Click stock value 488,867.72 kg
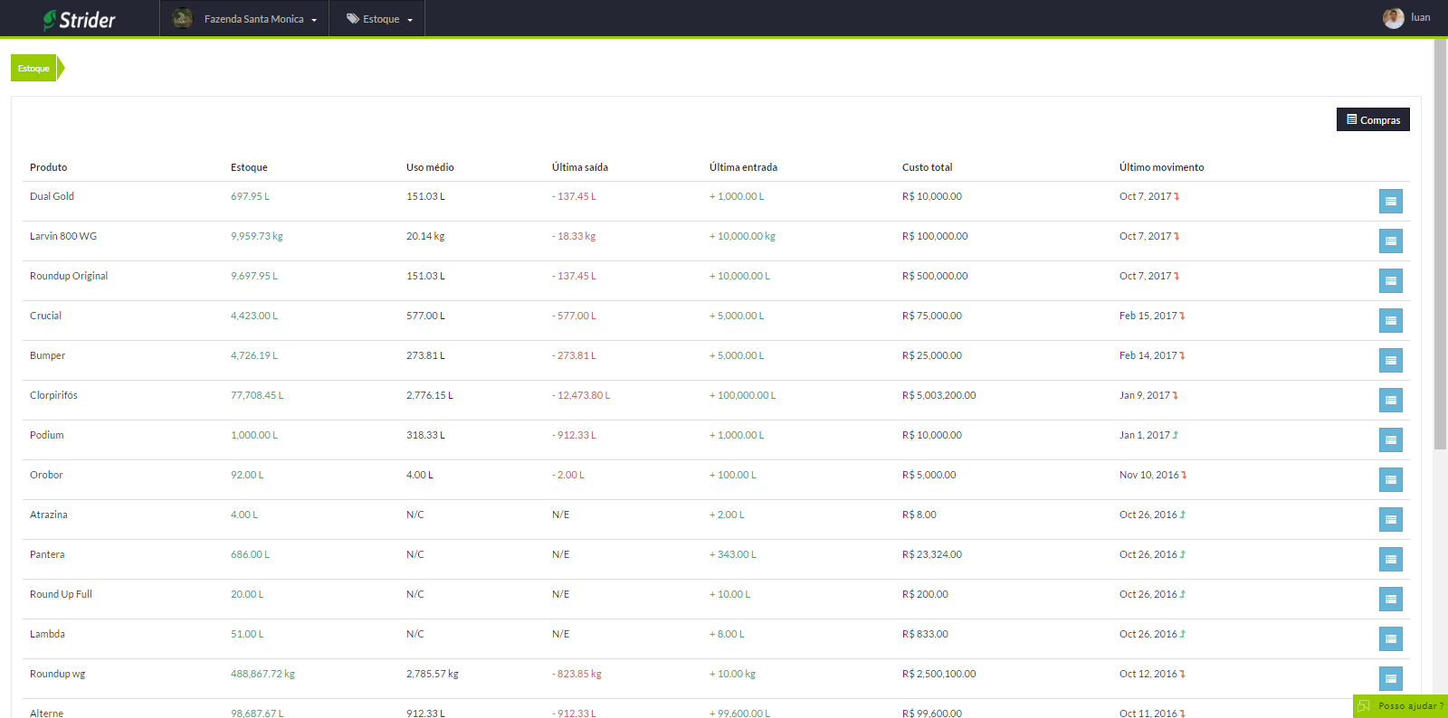1448x718 pixels. pos(262,674)
